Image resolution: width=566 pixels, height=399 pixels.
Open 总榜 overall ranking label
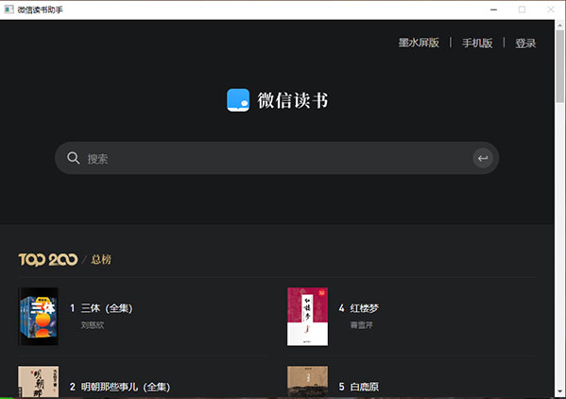(x=101, y=259)
